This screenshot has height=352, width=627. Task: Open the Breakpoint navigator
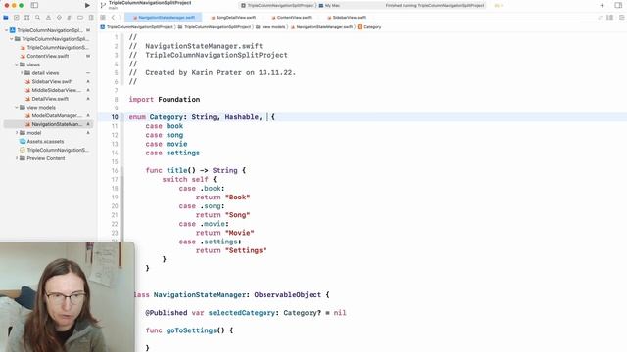click(x=80, y=18)
